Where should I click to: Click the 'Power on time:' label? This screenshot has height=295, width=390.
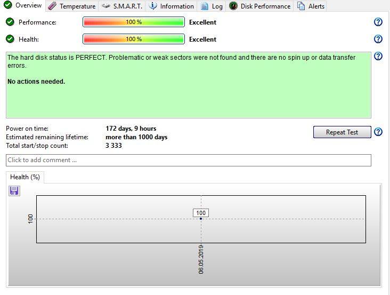(x=27, y=129)
